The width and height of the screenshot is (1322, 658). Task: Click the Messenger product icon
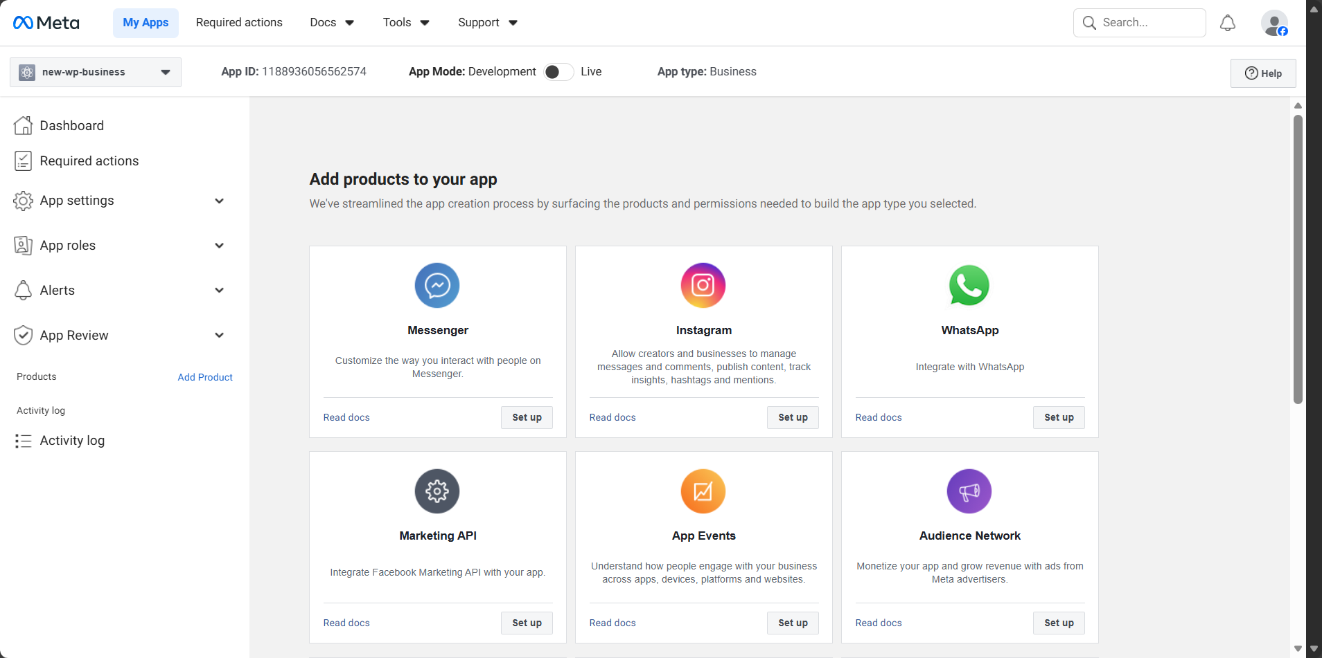click(x=437, y=285)
